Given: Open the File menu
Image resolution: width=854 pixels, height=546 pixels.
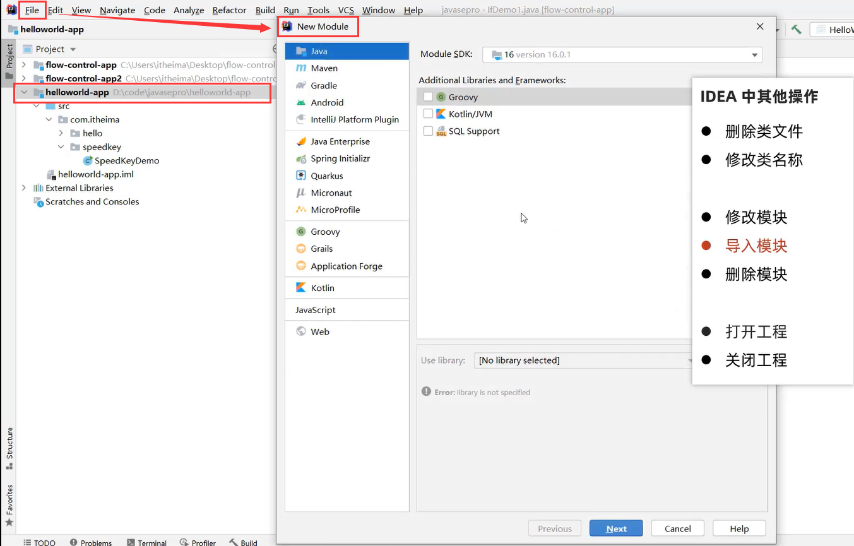Looking at the screenshot, I should click(x=32, y=10).
